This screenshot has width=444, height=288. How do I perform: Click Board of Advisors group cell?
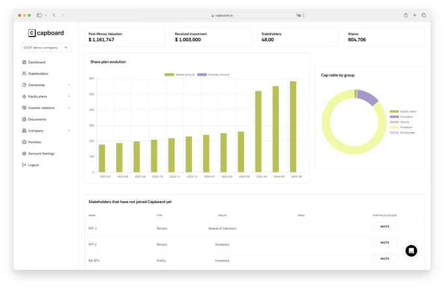pyautogui.click(x=222, y=229)
